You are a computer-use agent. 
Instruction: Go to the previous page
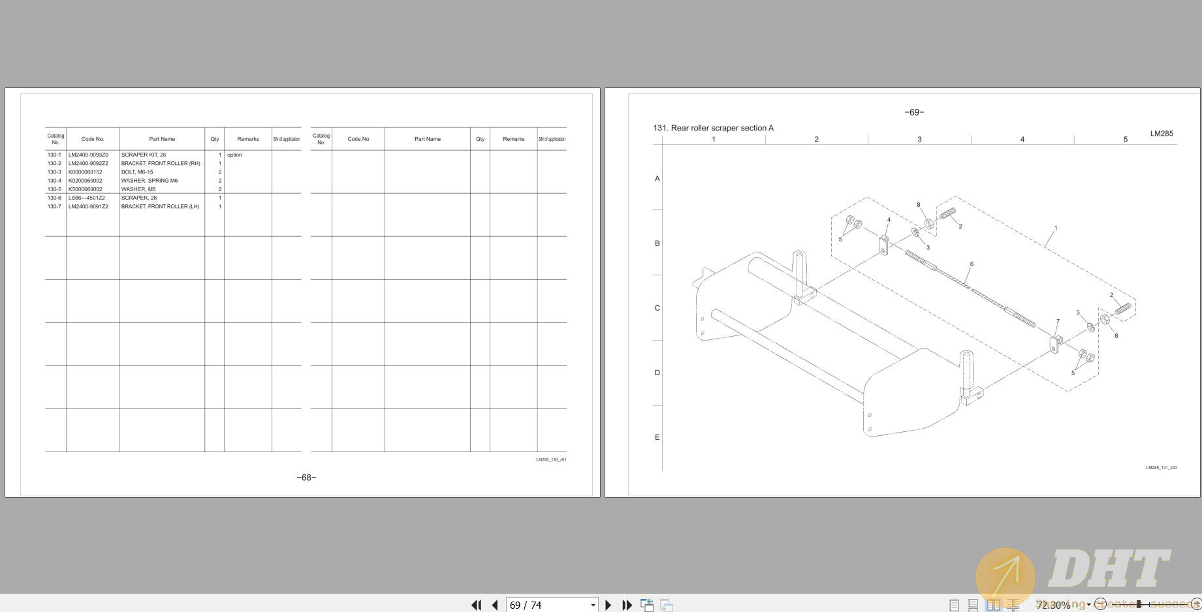click(x=494, y=605)
